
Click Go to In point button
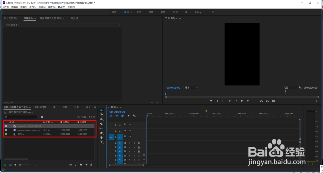tap(231, 101)
